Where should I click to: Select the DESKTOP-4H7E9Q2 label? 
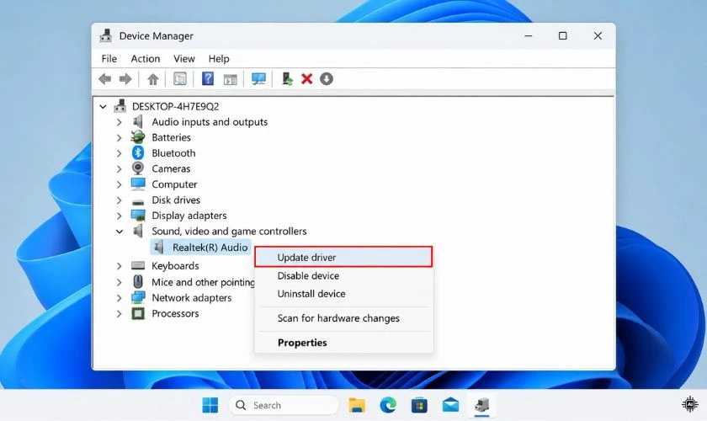coord(175,106)
